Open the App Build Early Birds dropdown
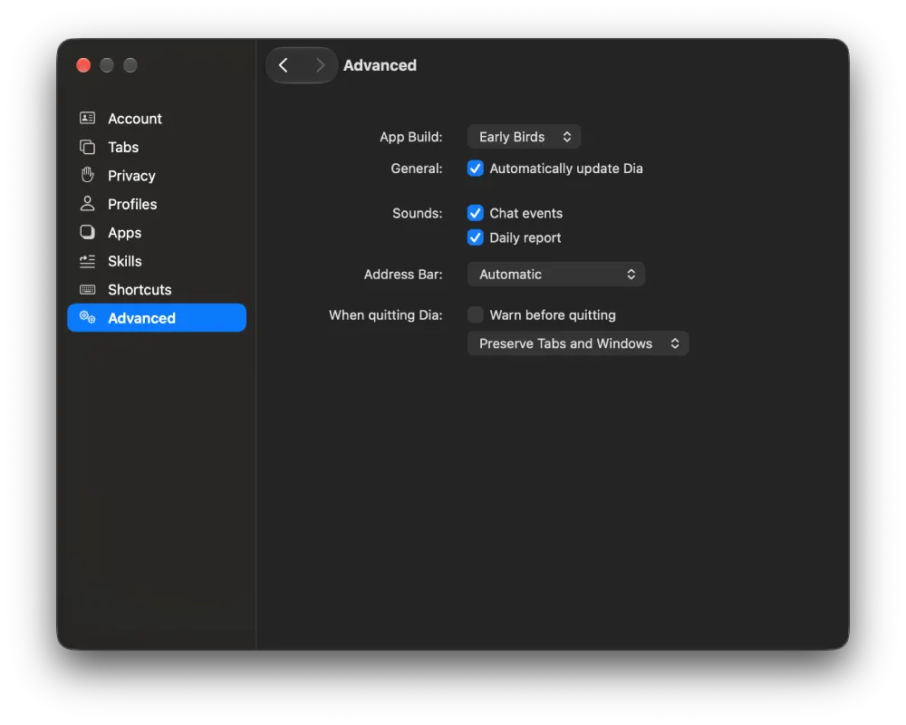Viewport: 906px width, 725px height. (524, 137)
